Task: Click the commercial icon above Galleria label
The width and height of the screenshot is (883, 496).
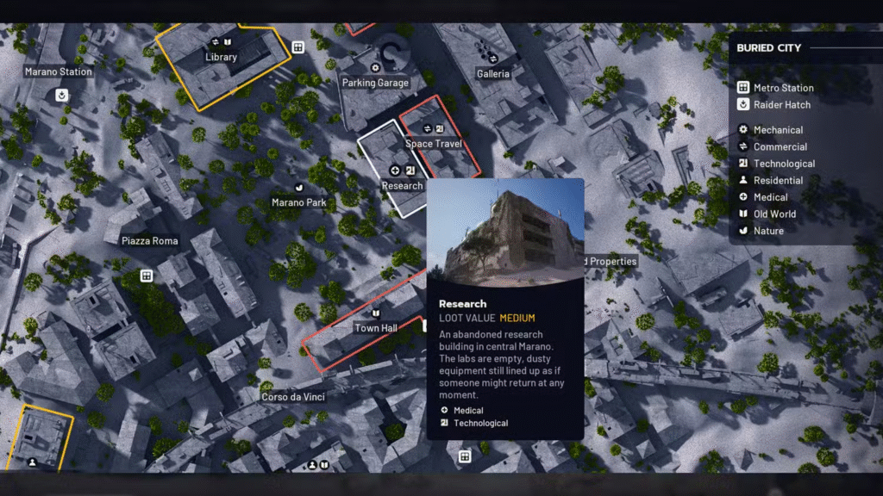Action: tap(493, 59)
